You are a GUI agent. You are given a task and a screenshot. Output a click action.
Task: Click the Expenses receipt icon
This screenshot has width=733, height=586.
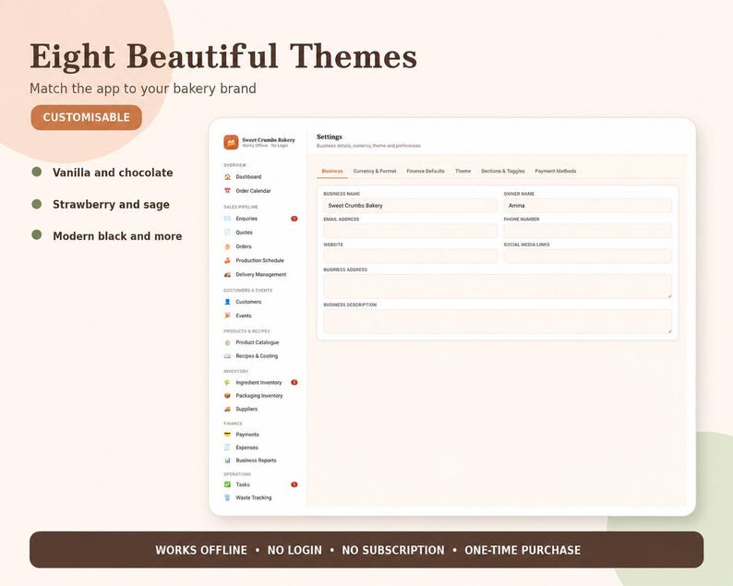coord(227,448)
